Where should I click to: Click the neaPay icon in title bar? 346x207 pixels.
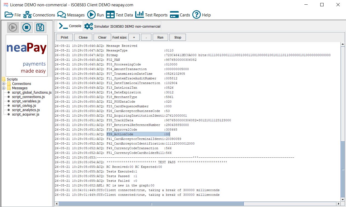point(6,5)
